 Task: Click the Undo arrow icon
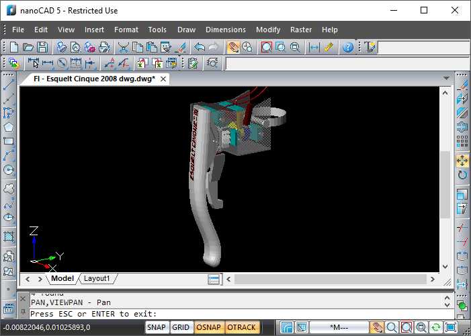[199, 47]
